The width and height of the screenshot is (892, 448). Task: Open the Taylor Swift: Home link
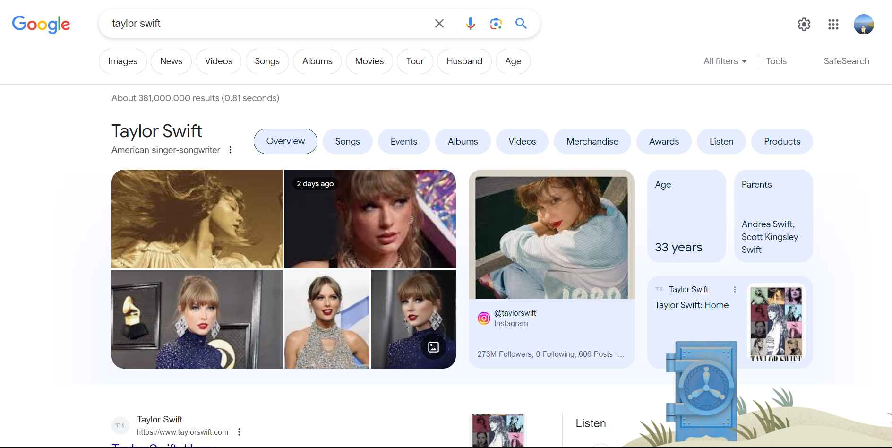click(x=692, y=305)
